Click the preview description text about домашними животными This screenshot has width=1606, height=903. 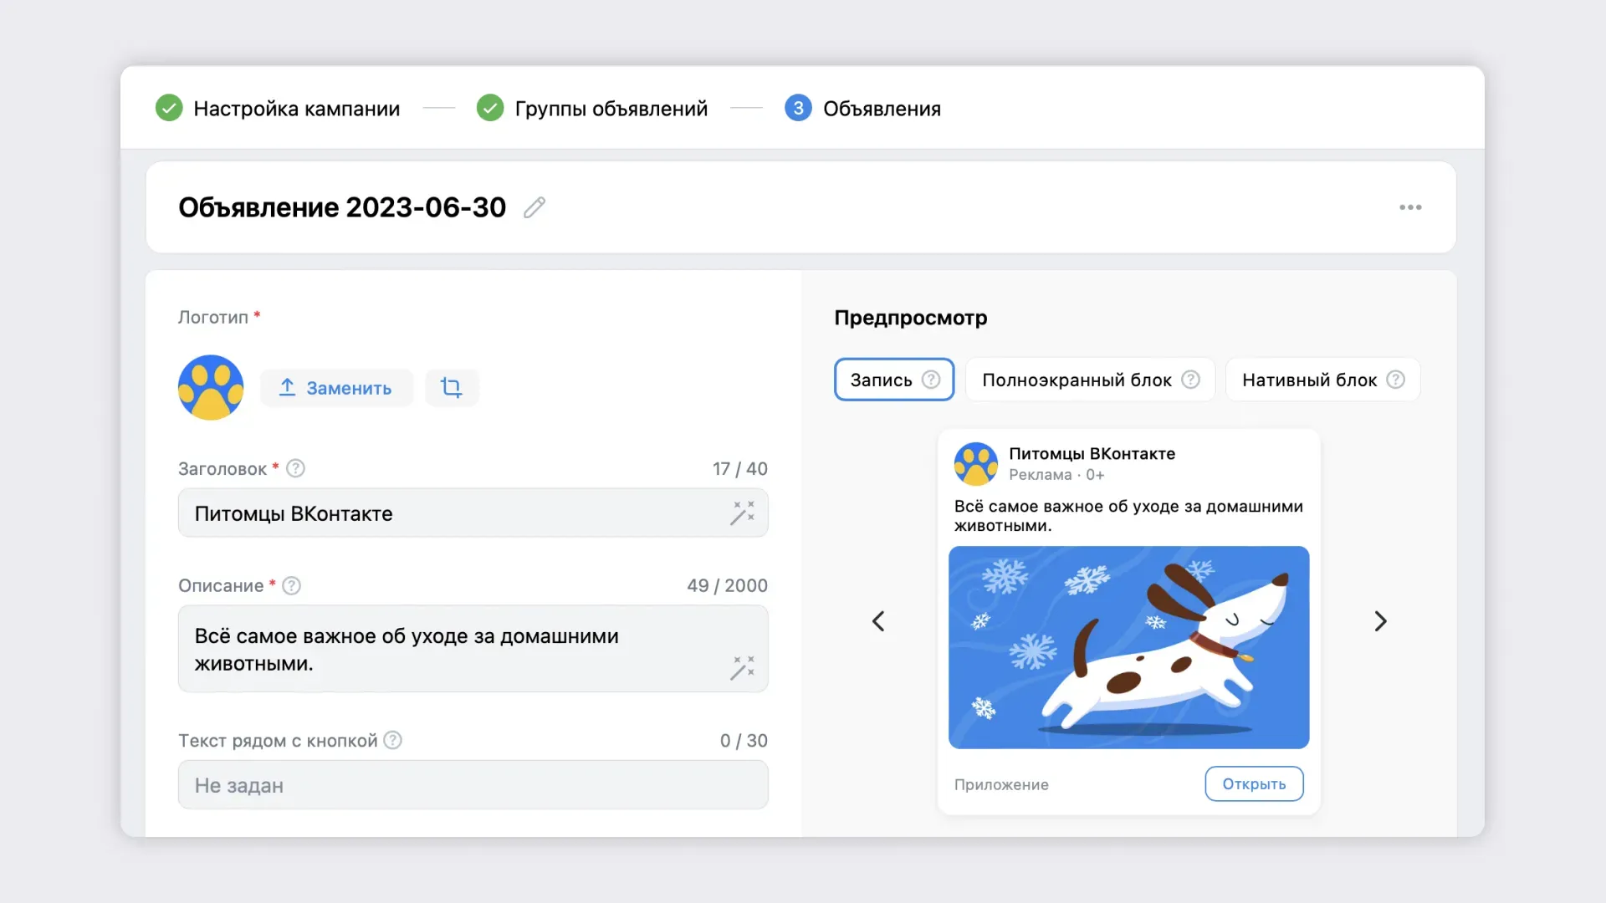click(x=1128, y=516)
